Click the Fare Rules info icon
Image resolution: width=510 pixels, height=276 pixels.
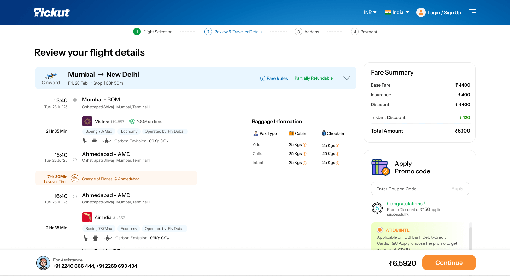pyautogui.click(x=262, y=78)
